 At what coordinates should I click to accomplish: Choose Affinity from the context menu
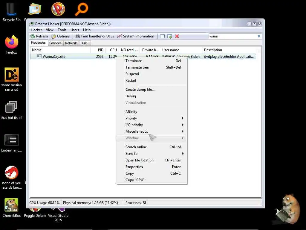coord(151,112)
